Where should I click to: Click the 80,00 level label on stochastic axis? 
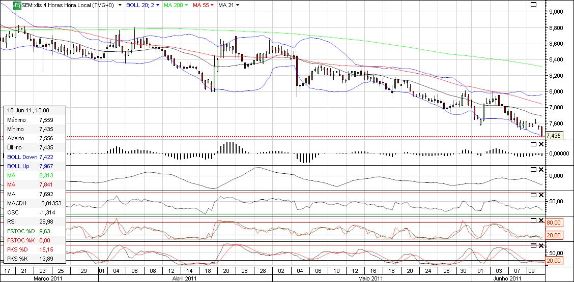(554, 222)
